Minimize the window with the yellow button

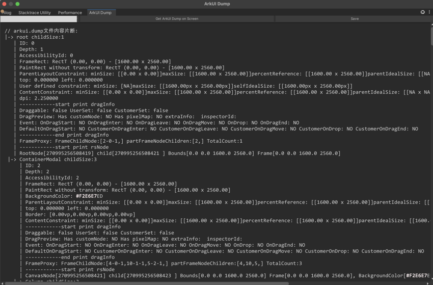[11, 4]
